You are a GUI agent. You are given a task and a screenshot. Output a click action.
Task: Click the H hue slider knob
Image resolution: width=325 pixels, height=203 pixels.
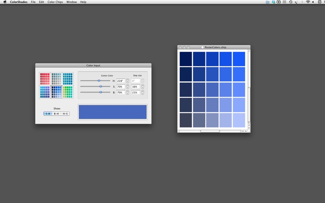(99, 81)
